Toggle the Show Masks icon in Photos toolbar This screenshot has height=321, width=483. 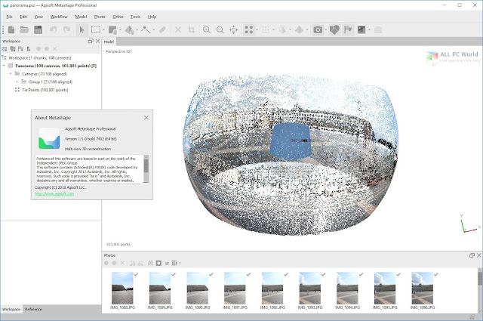[x=158, y=263]
